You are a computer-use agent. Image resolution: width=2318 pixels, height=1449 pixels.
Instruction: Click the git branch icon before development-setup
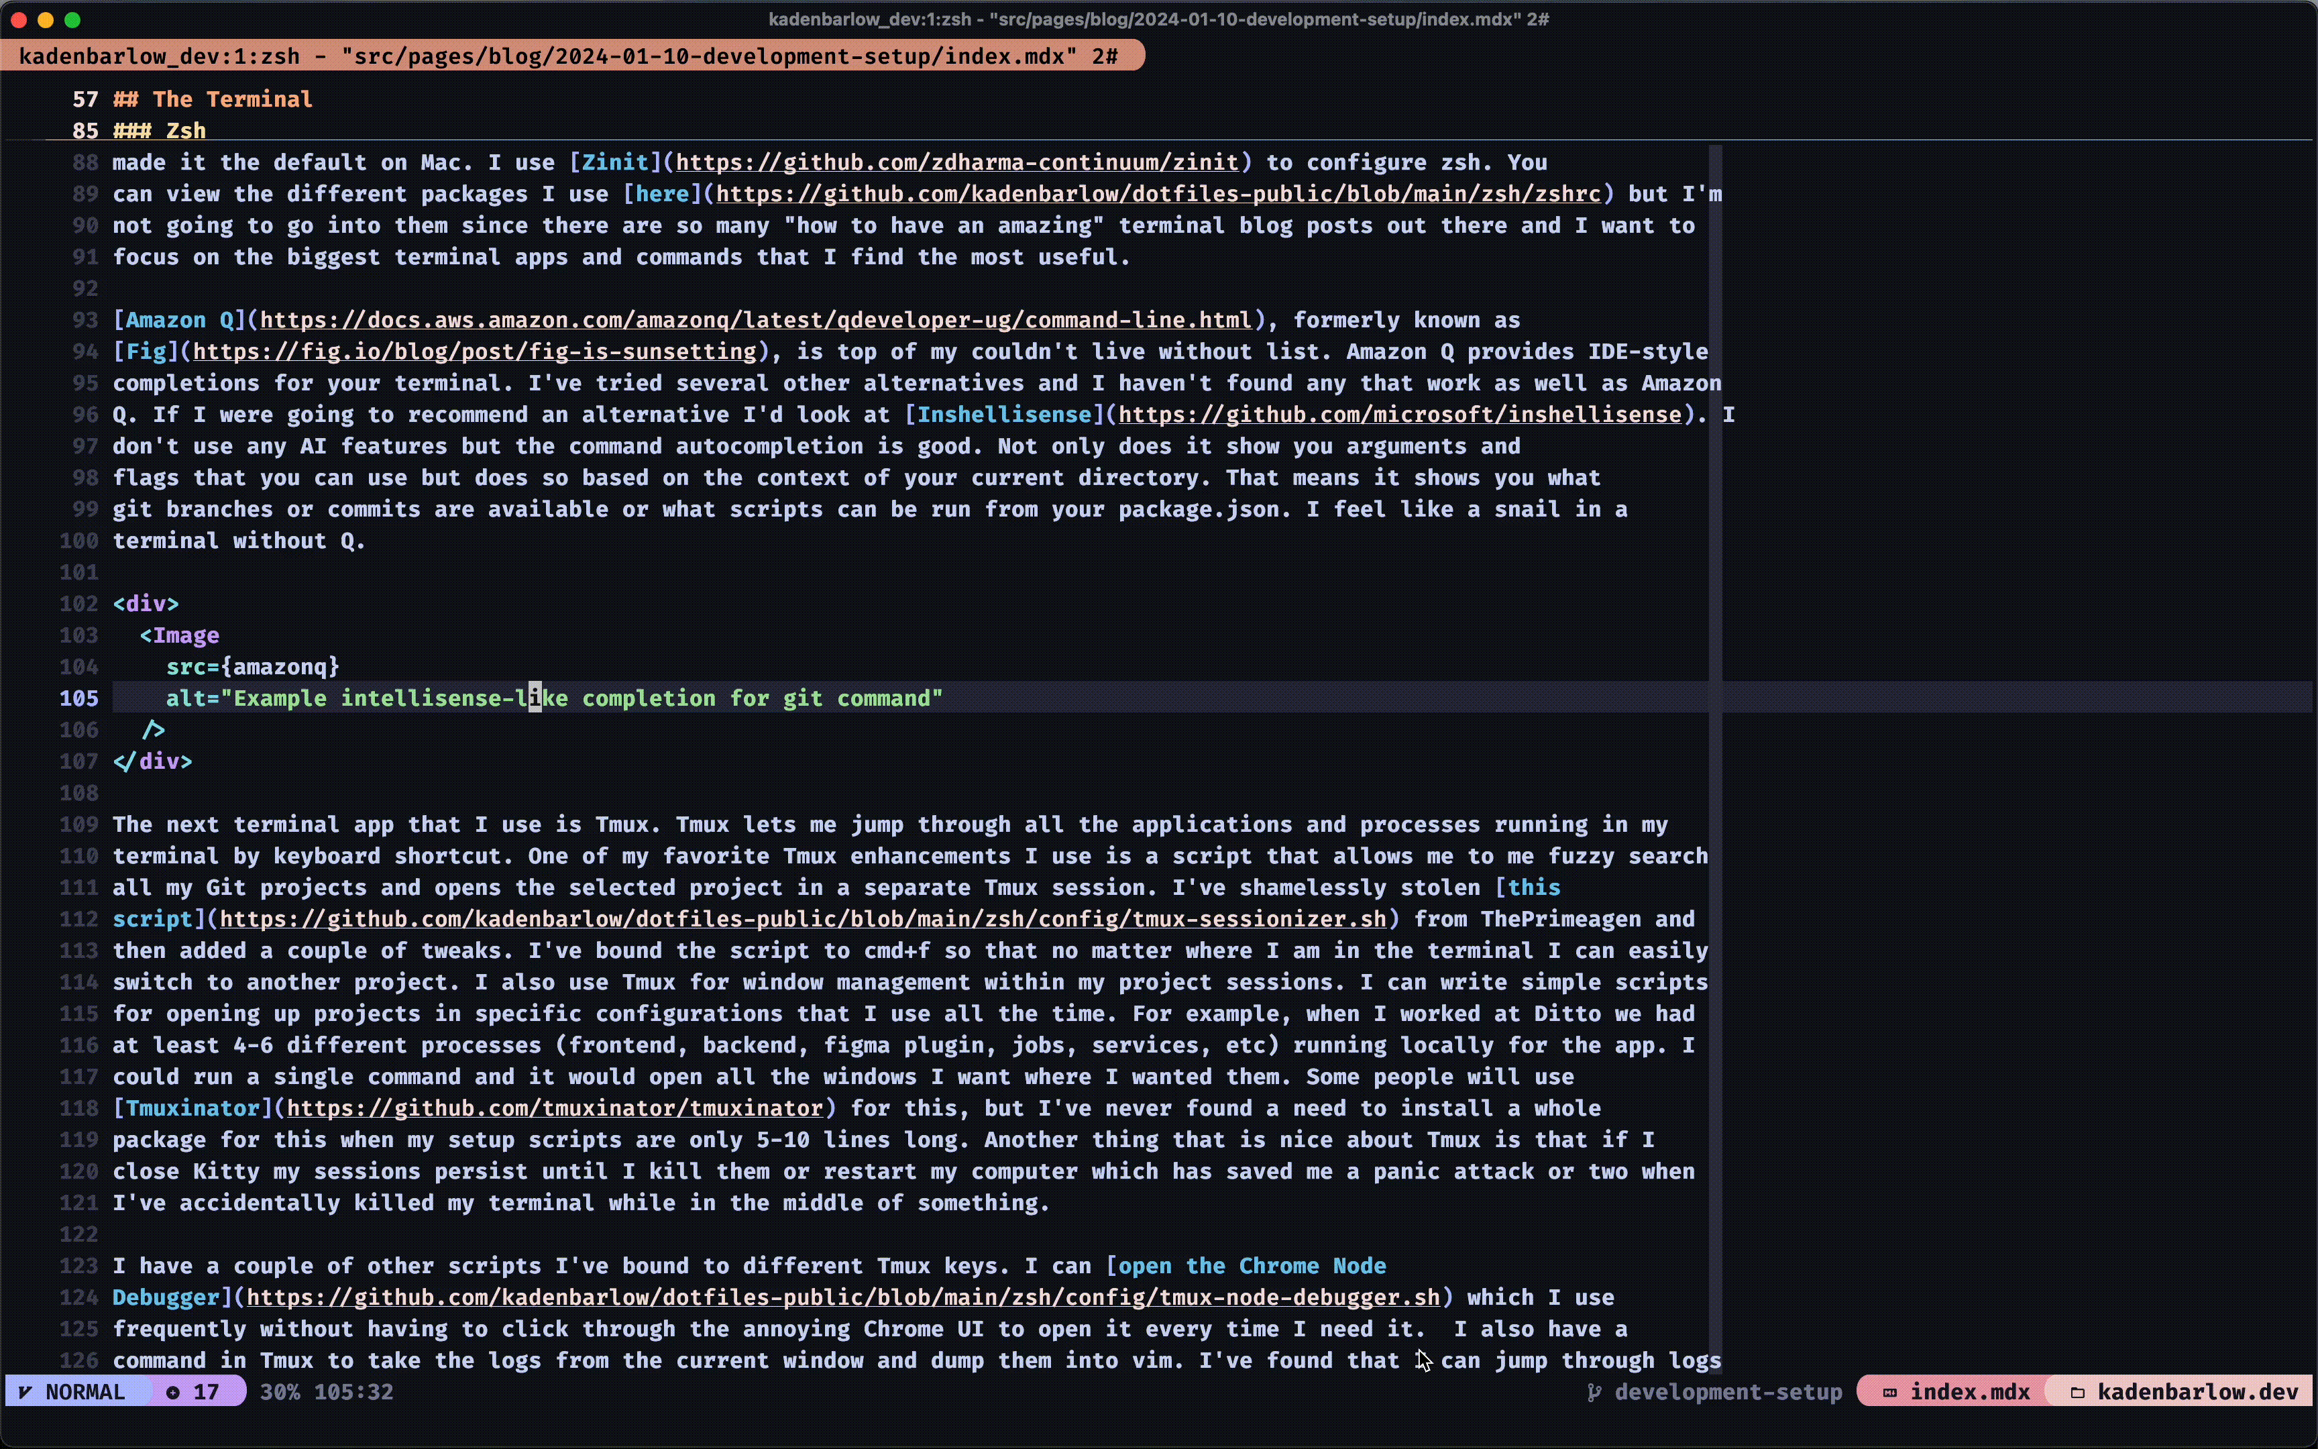click(x=1594, y=1391)
